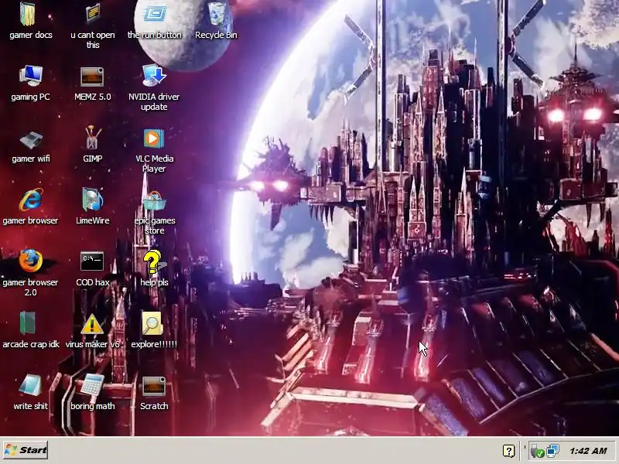Select the 'arcade crap idk' icon
Image resolution: width=619 pixels, height=464 pixels.
(28, 322)
